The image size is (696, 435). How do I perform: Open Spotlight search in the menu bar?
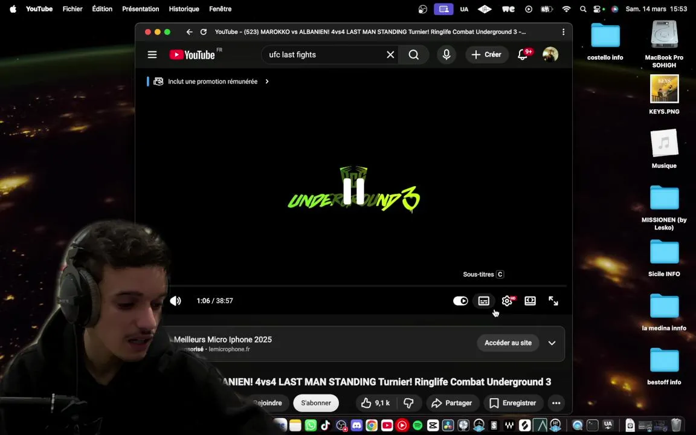pyautogui.click(x=583, y=9)
